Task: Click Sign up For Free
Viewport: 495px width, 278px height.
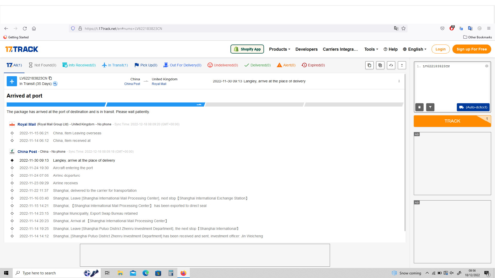Action: (472, 49)
